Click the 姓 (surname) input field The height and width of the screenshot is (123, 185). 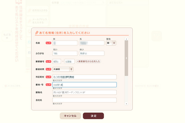65,43
